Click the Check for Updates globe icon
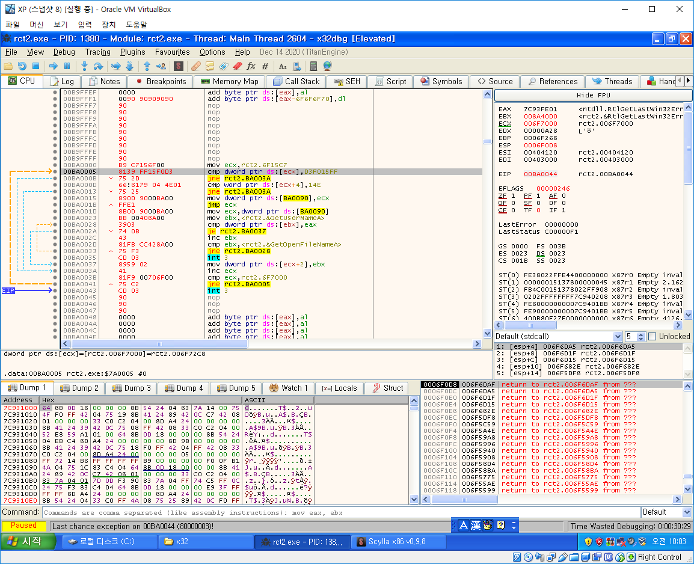The width and height of the screenshot is (694, 564). (x=328, y=66)
